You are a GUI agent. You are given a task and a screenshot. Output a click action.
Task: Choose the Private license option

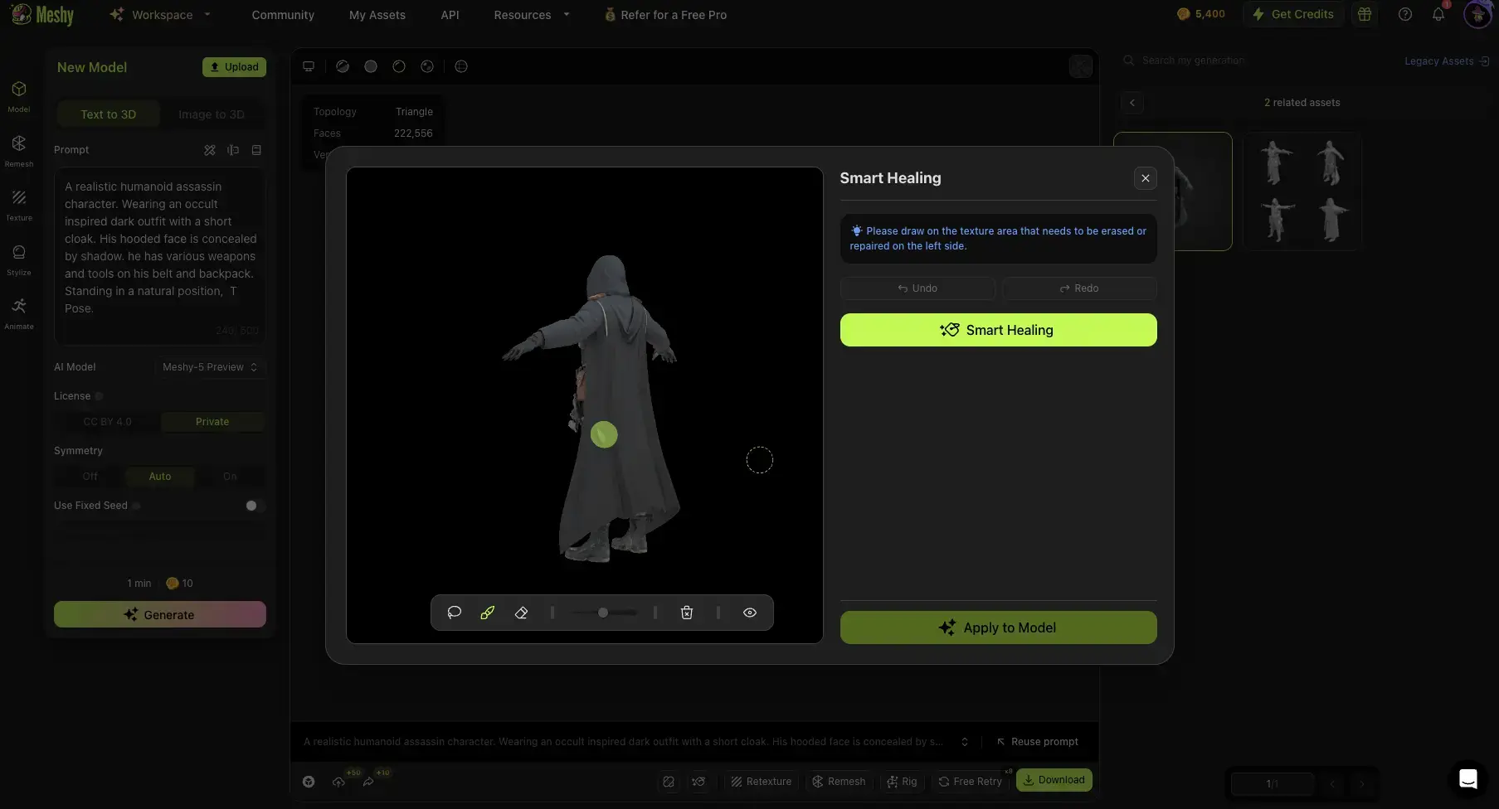[x=212, y=422]
